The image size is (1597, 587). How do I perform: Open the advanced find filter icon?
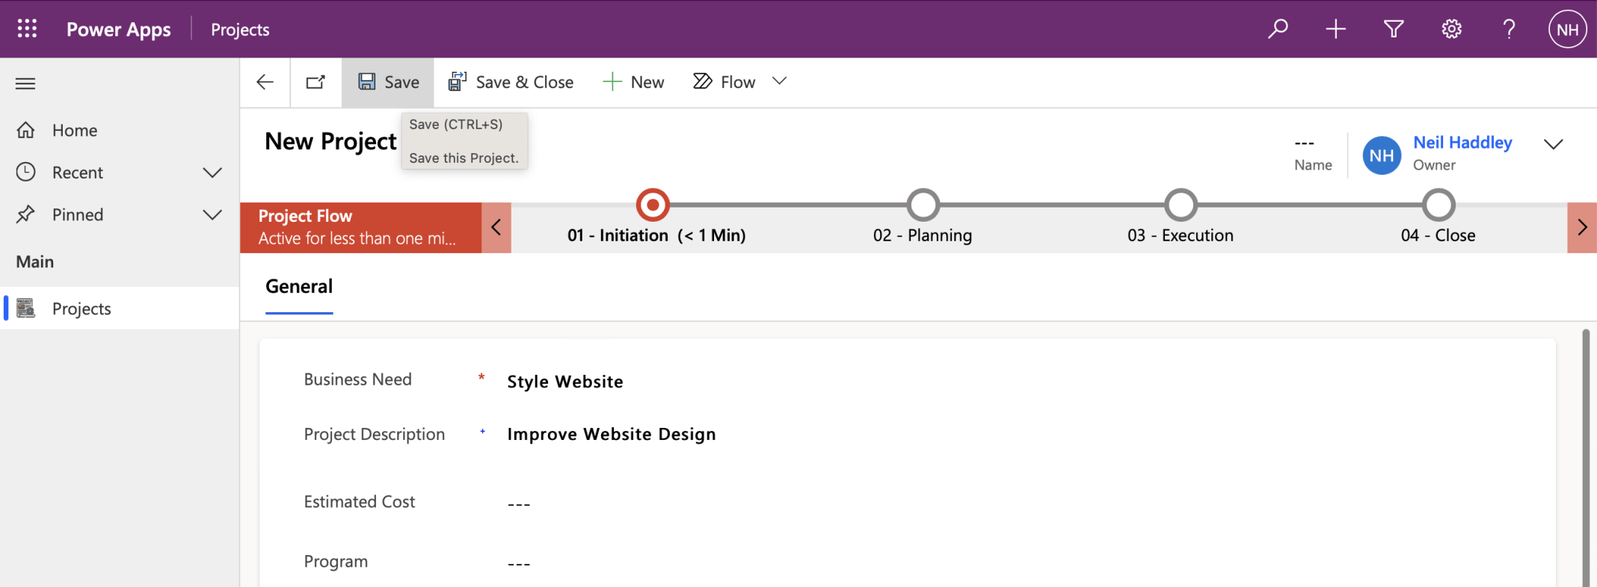(x=1394, y=29)
